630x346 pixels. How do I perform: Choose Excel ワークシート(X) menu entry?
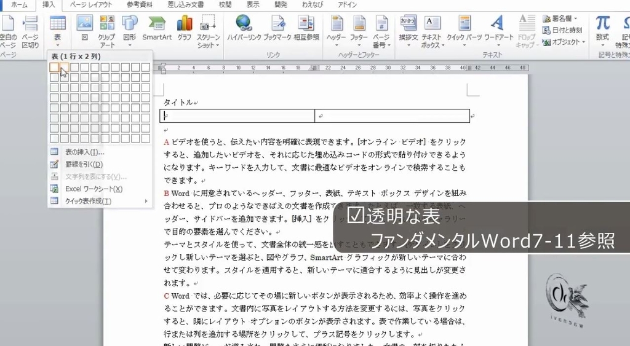(x=100, y=189)
